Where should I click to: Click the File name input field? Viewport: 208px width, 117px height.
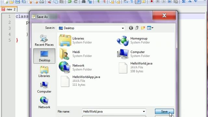114,111
